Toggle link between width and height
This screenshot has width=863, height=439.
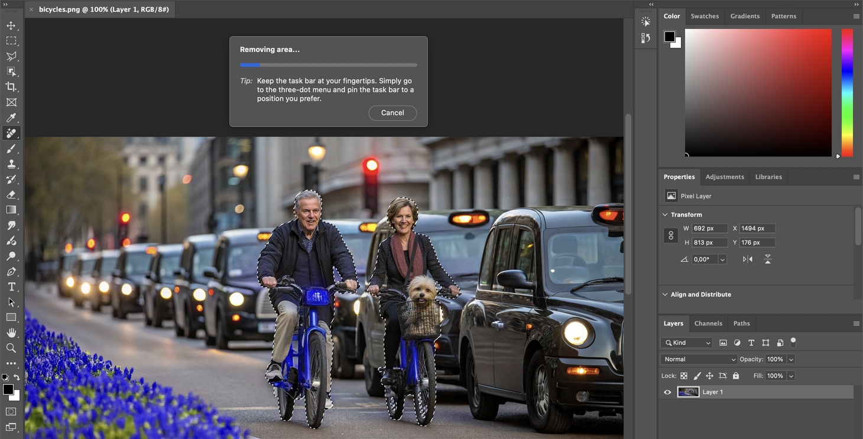click(x=671, y=235)
